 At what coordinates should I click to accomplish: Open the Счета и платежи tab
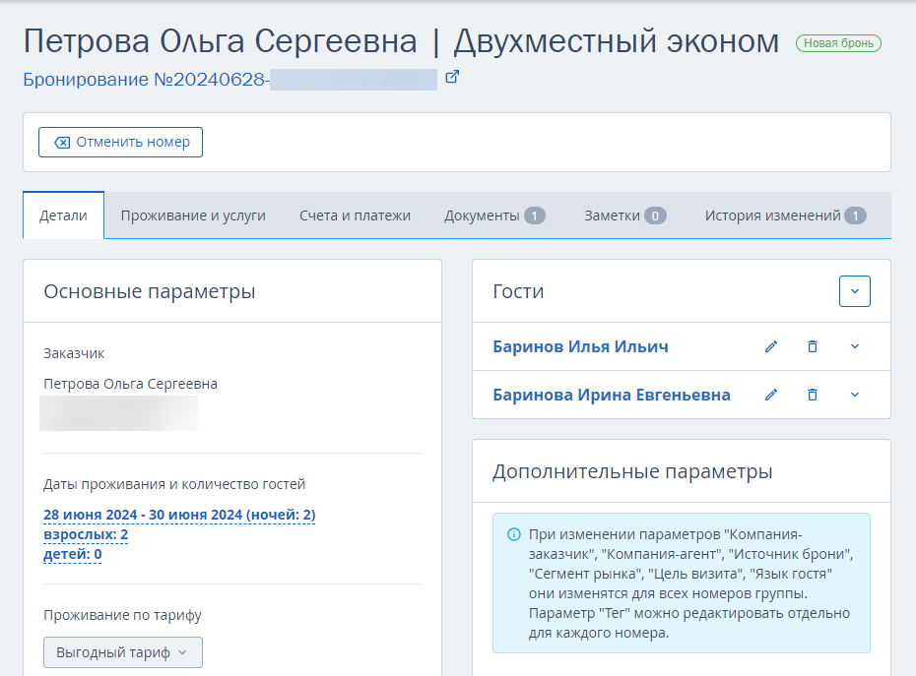[x=355, y=215]
